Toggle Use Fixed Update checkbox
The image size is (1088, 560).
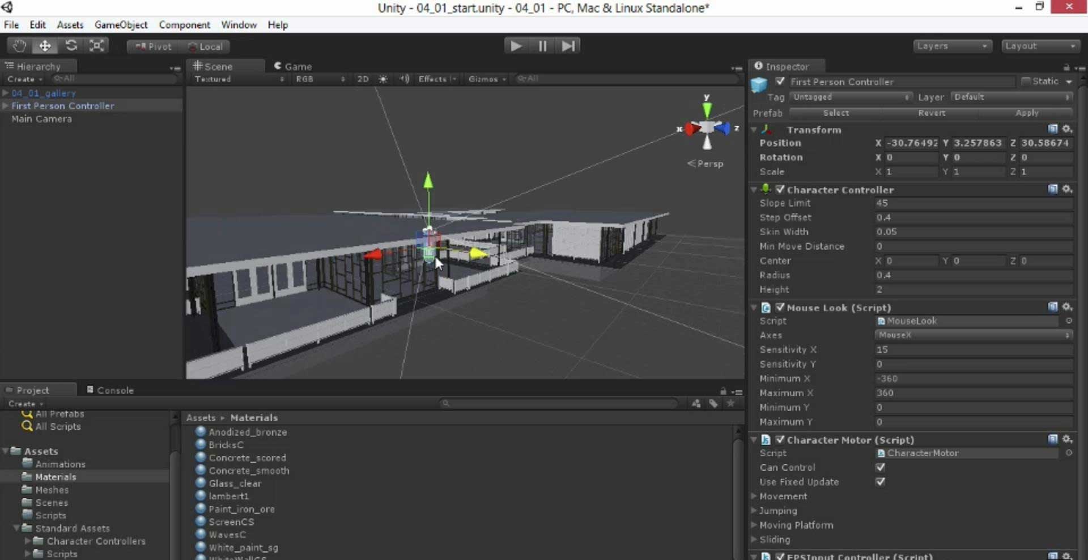880,482
